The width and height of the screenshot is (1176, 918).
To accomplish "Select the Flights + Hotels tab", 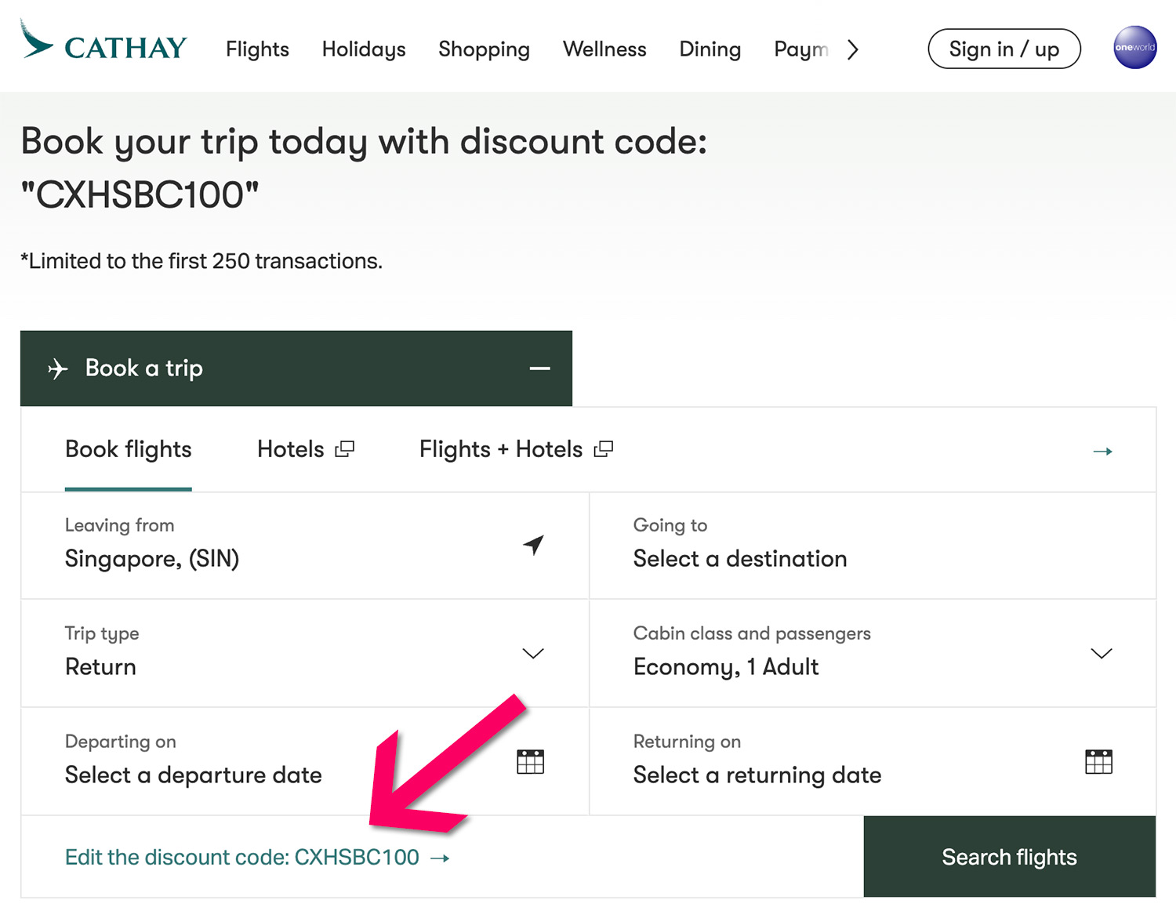I will tap(501, 449).
